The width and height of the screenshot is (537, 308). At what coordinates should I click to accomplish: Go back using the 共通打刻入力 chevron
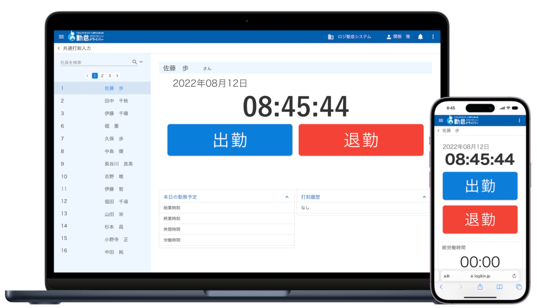(58, 48)
